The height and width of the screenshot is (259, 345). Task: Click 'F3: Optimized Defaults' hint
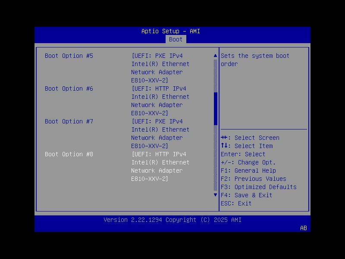(x=258, y=187)
